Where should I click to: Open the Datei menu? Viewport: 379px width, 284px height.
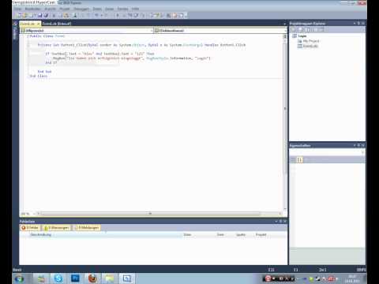[17, 9]
